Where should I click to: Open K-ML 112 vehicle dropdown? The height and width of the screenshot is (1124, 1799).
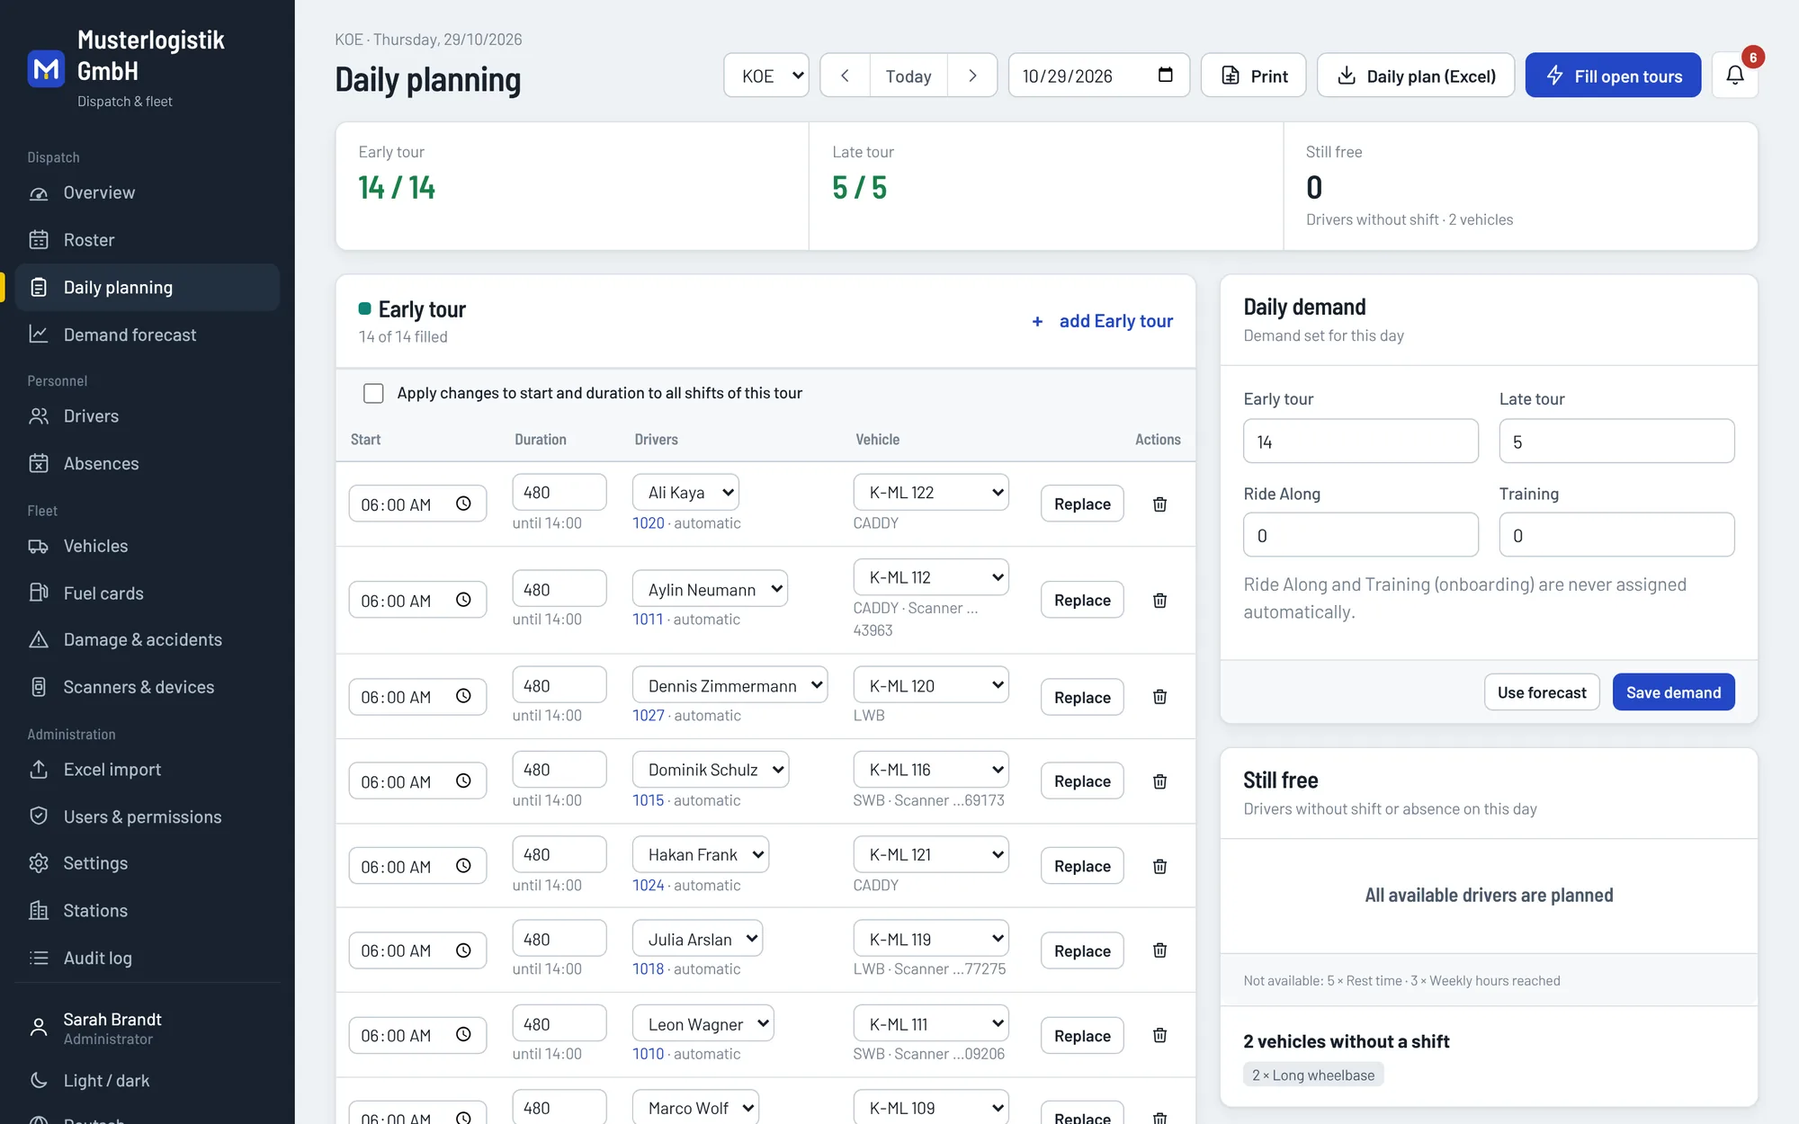931,577
